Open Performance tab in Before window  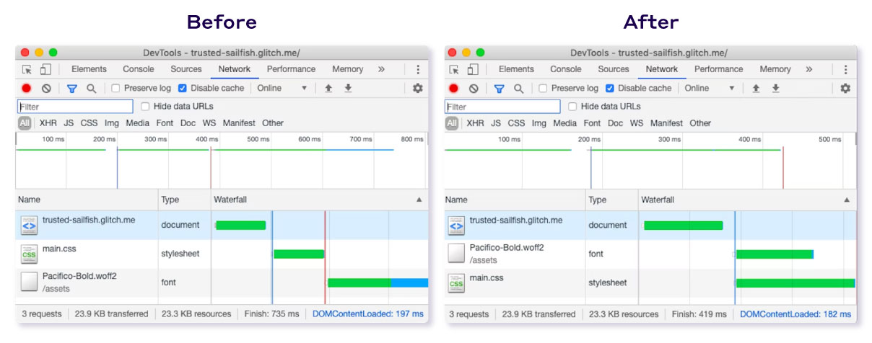(291, 69)
